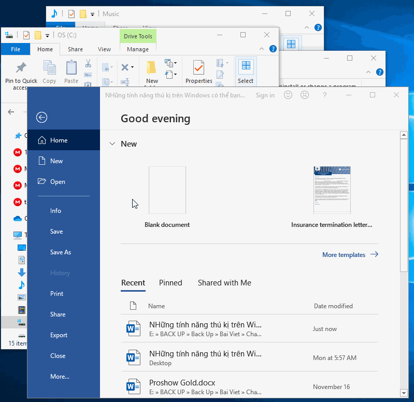Click scroll up arrow in Word list
The image size is (414, 402).
click(x=404, y=135)
